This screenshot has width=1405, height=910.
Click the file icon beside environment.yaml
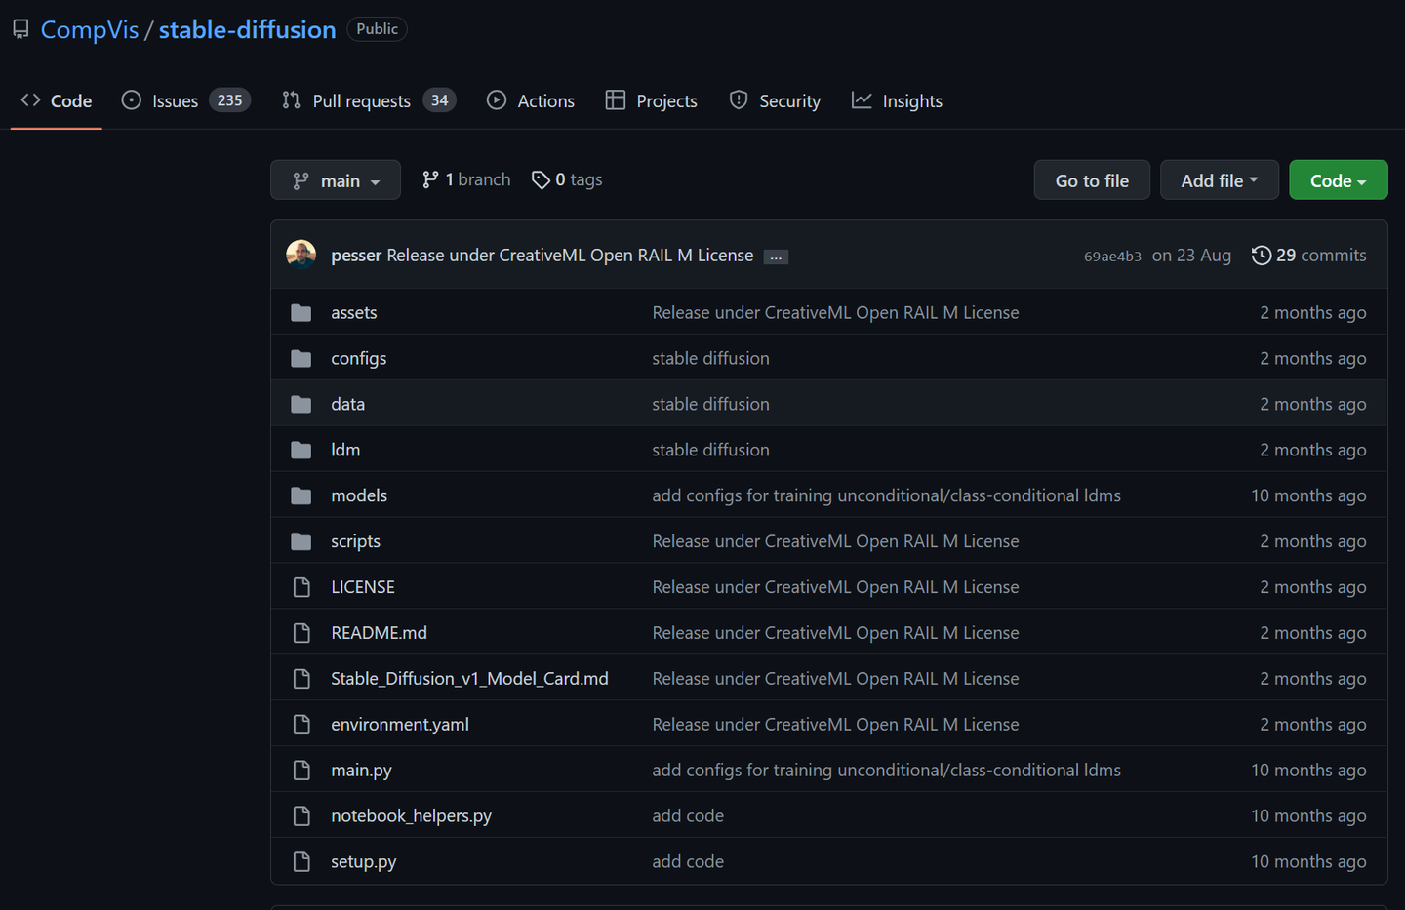[x=301, y=725]
